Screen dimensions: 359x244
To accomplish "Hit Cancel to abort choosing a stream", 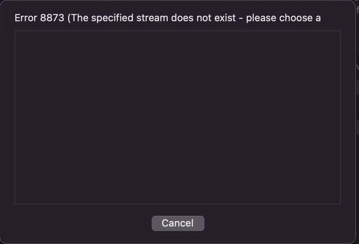I will click(178, 223).
